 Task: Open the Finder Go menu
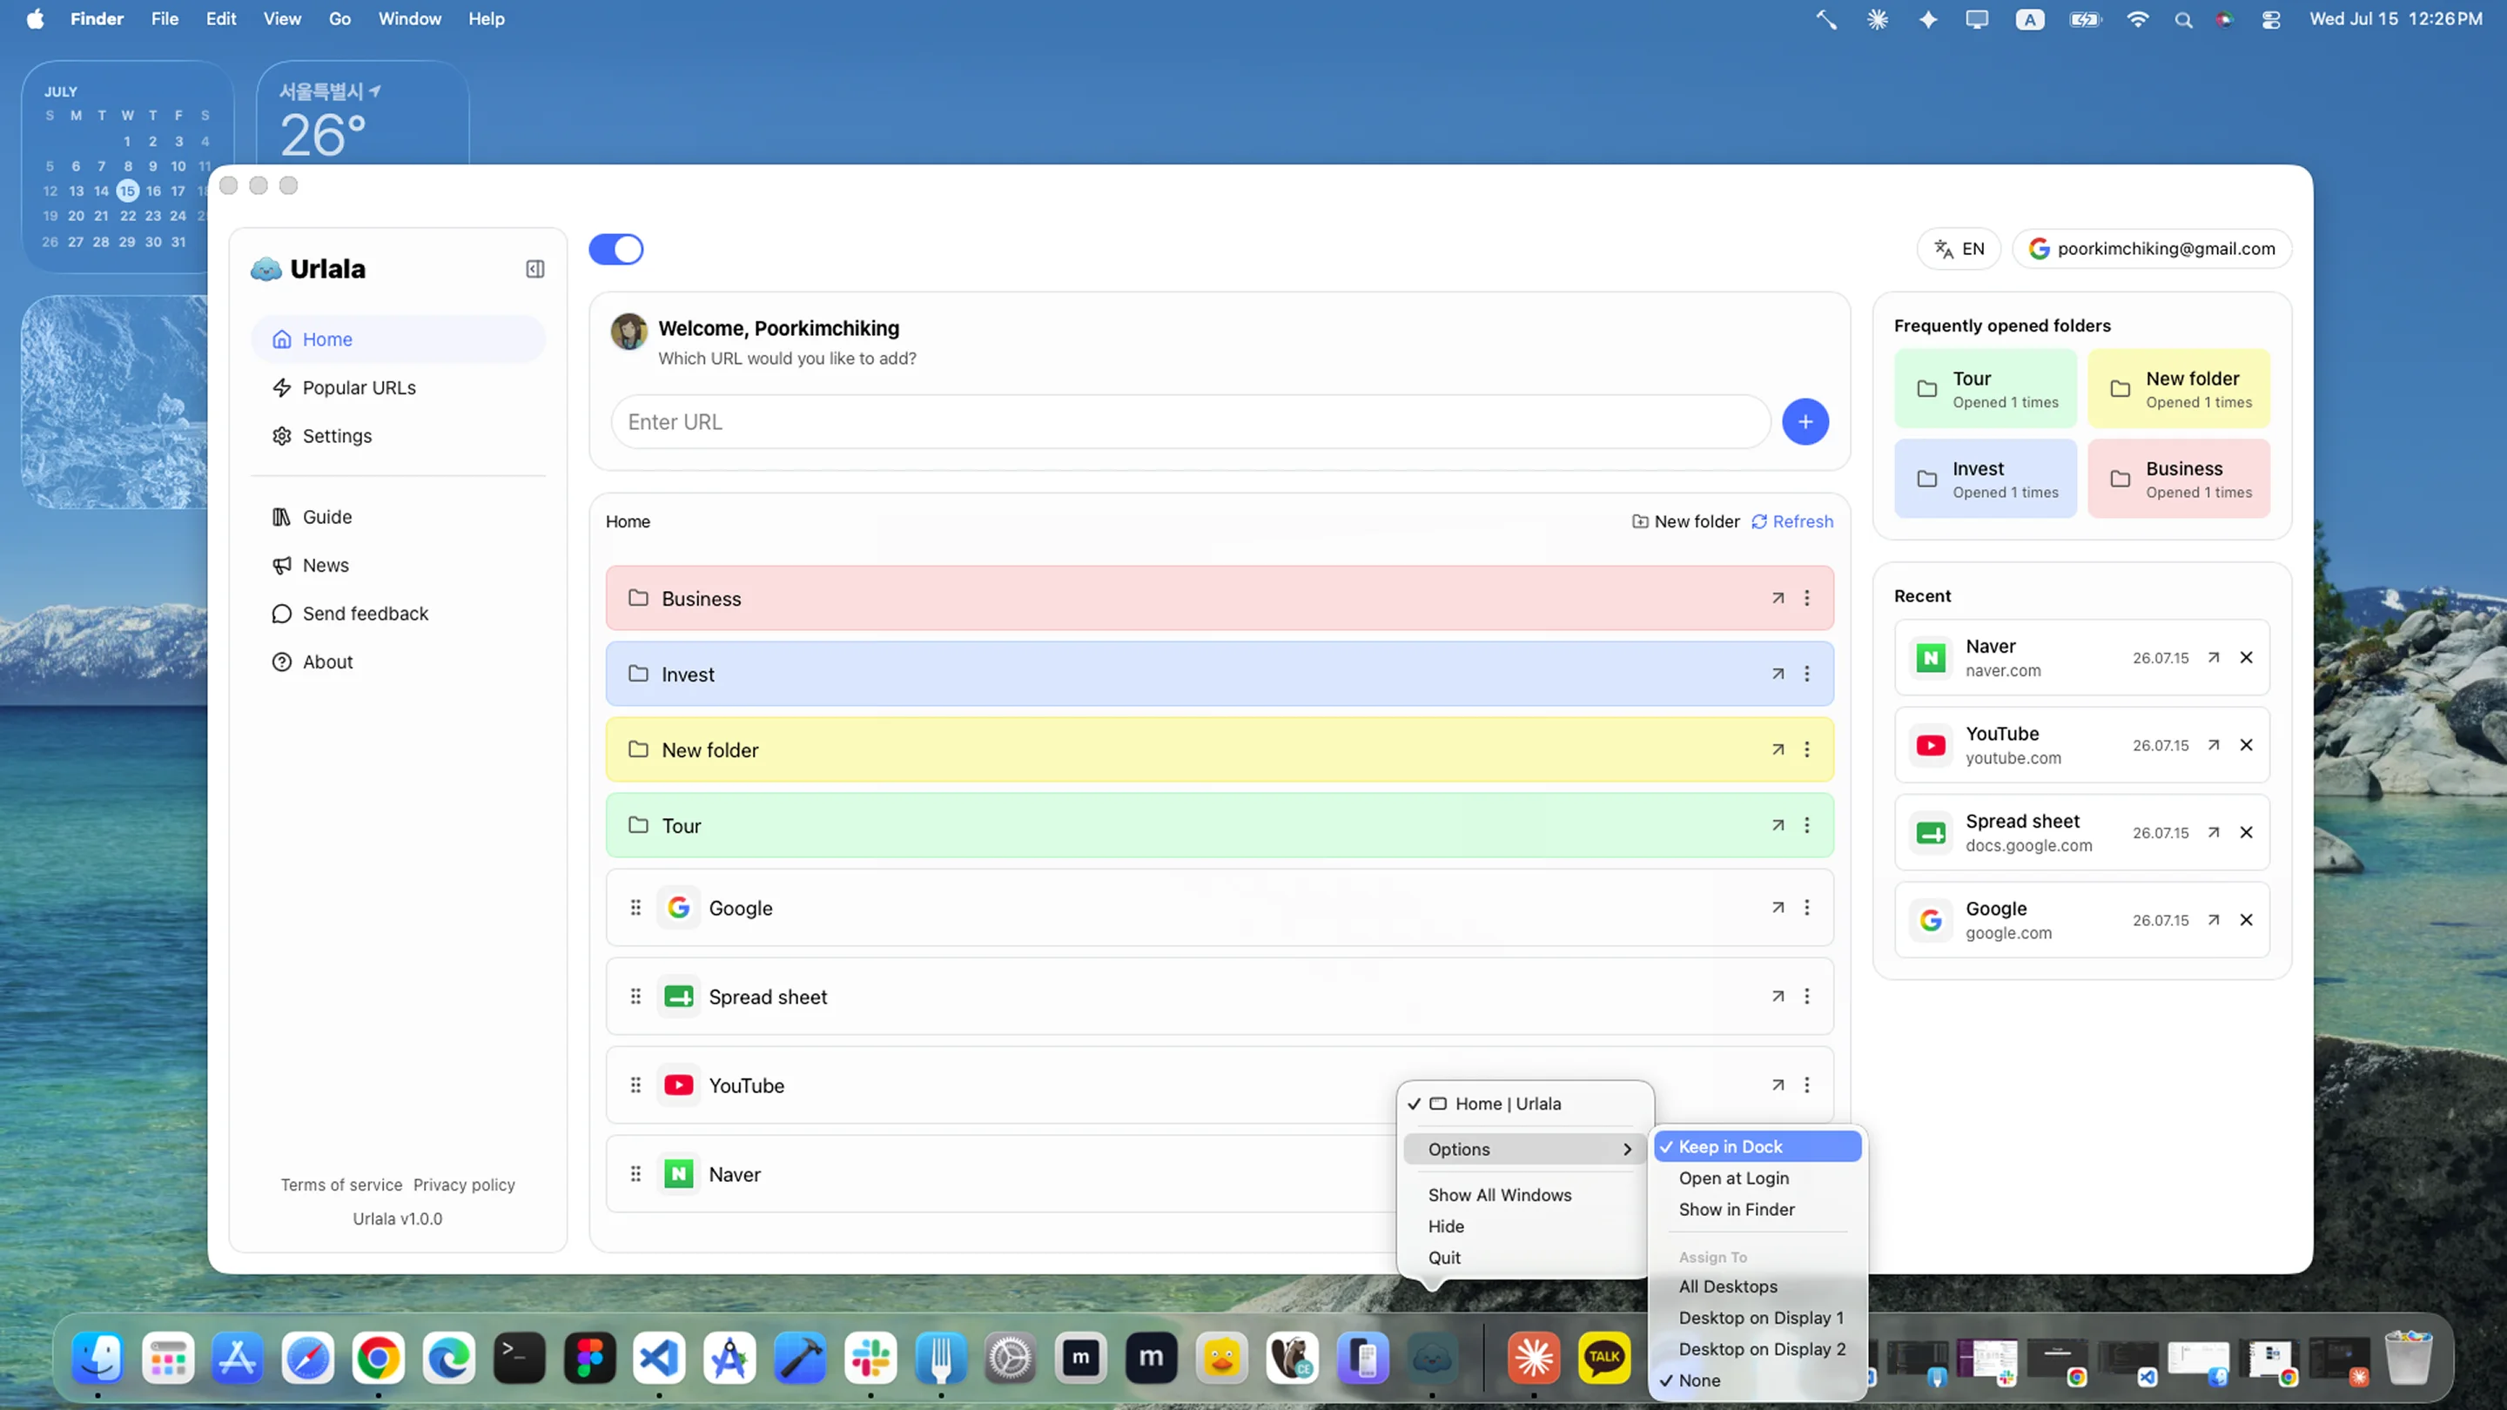click(339, 19)
